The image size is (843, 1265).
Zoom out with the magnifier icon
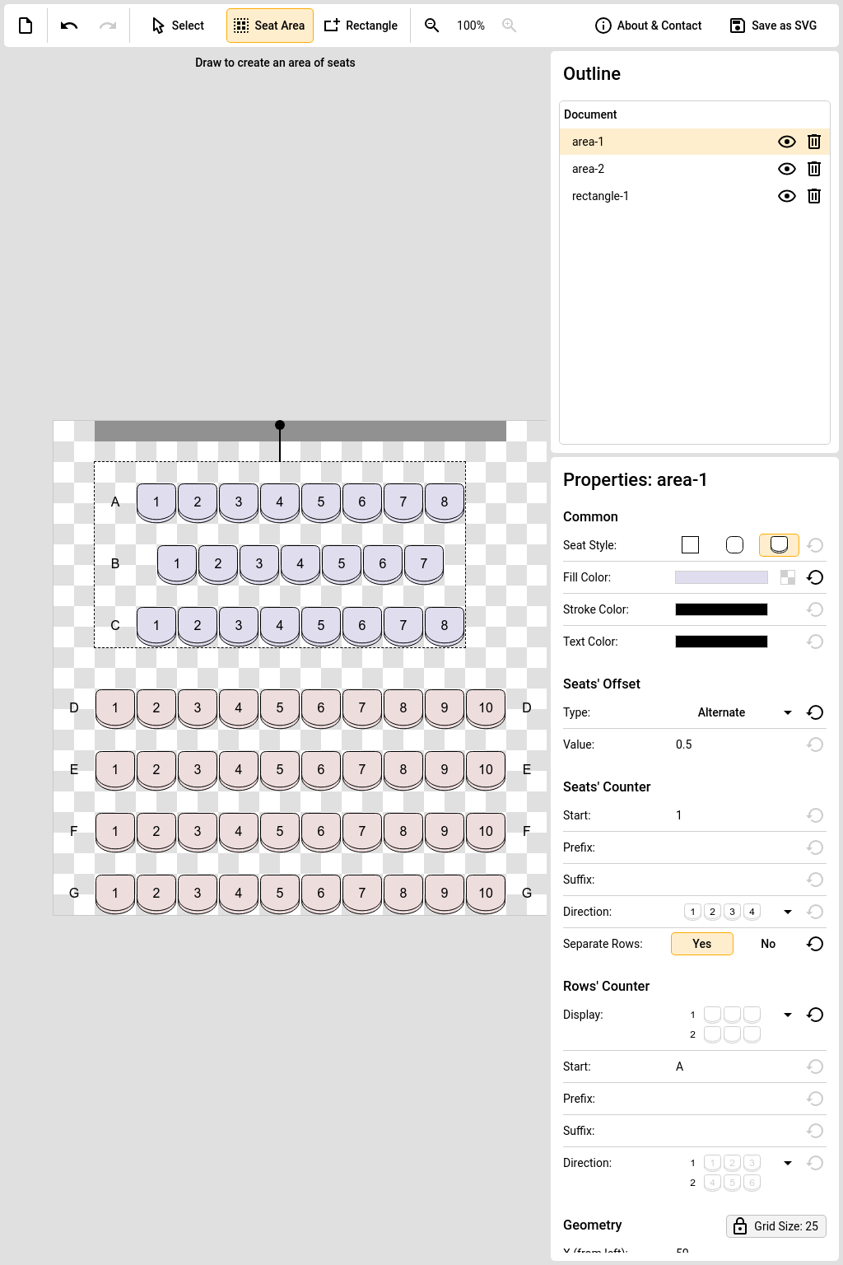(431, 26)
